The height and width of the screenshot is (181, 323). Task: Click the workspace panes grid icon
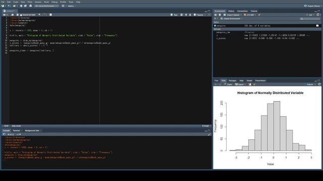coord(63,6)
